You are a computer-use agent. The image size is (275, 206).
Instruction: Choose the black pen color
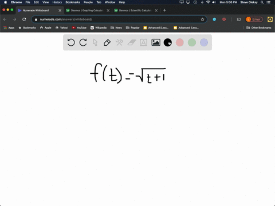pos(168,42)
